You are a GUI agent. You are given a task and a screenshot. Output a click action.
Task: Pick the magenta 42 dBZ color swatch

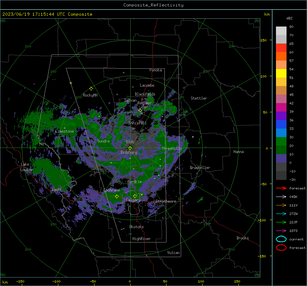pyautogui.click(x=281, y=107)
